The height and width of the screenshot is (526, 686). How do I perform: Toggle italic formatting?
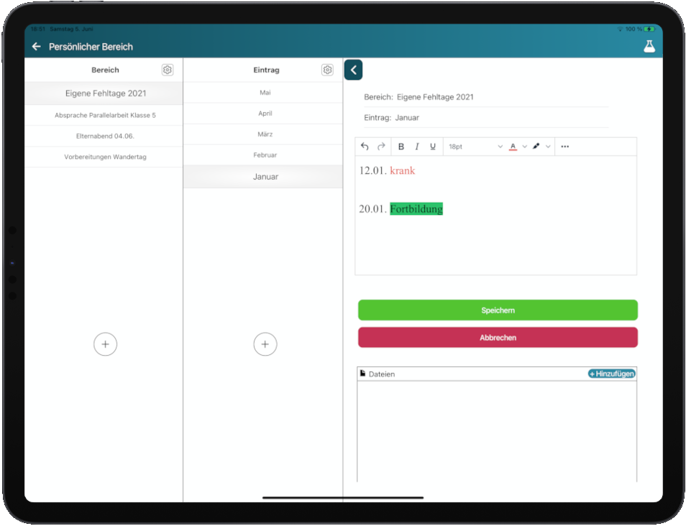(x=417, y=147)
